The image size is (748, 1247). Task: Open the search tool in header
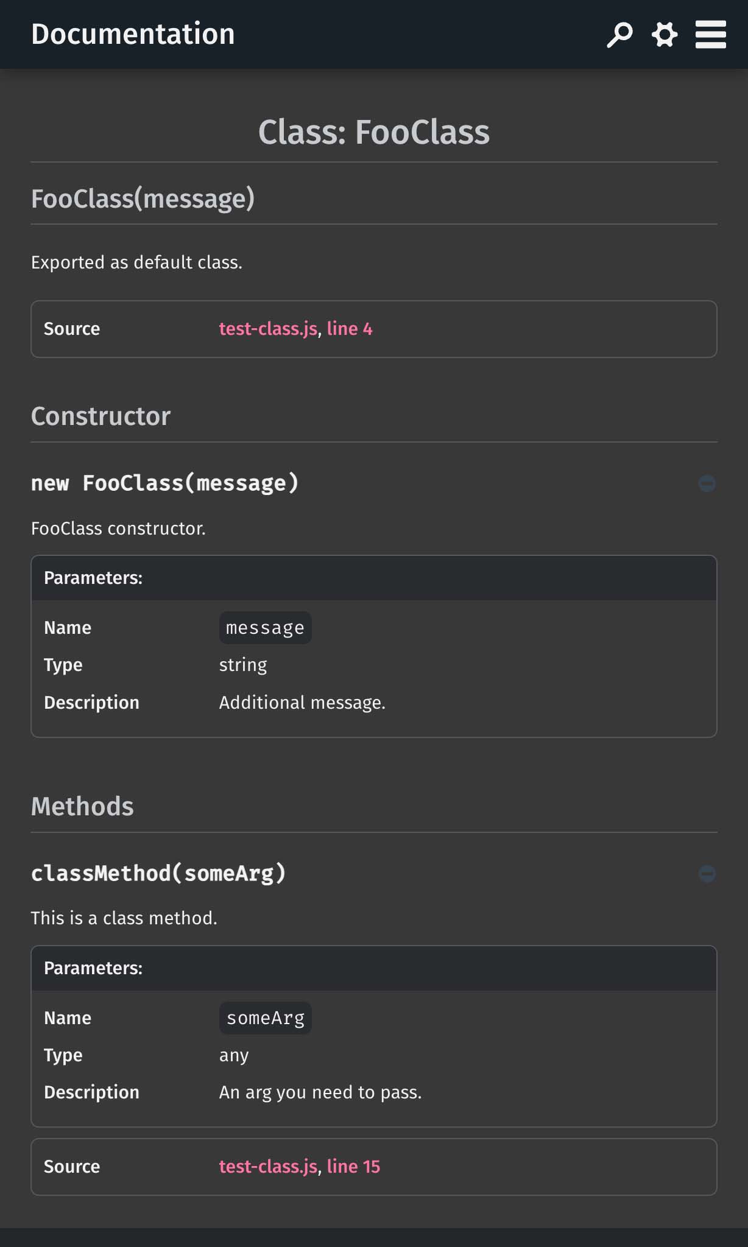[619, 35]
